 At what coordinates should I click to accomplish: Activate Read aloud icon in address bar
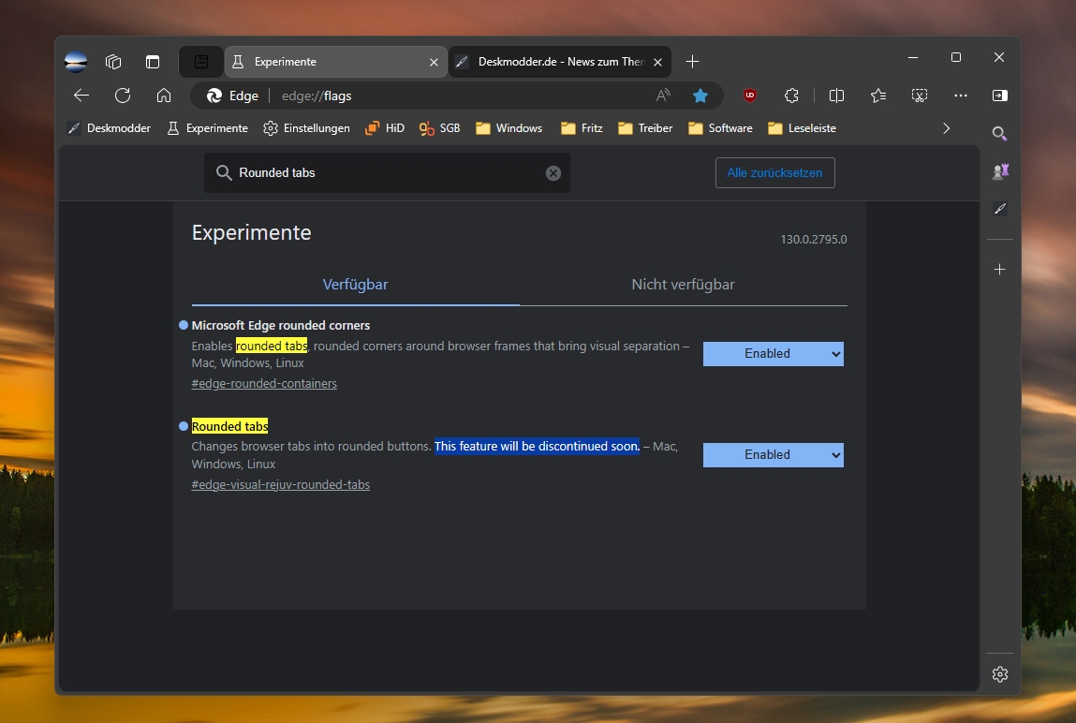663,96
